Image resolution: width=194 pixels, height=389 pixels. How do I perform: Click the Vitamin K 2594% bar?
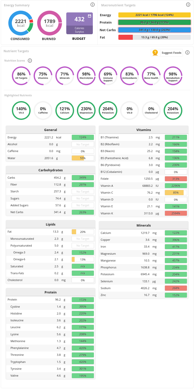coord(176,213)
